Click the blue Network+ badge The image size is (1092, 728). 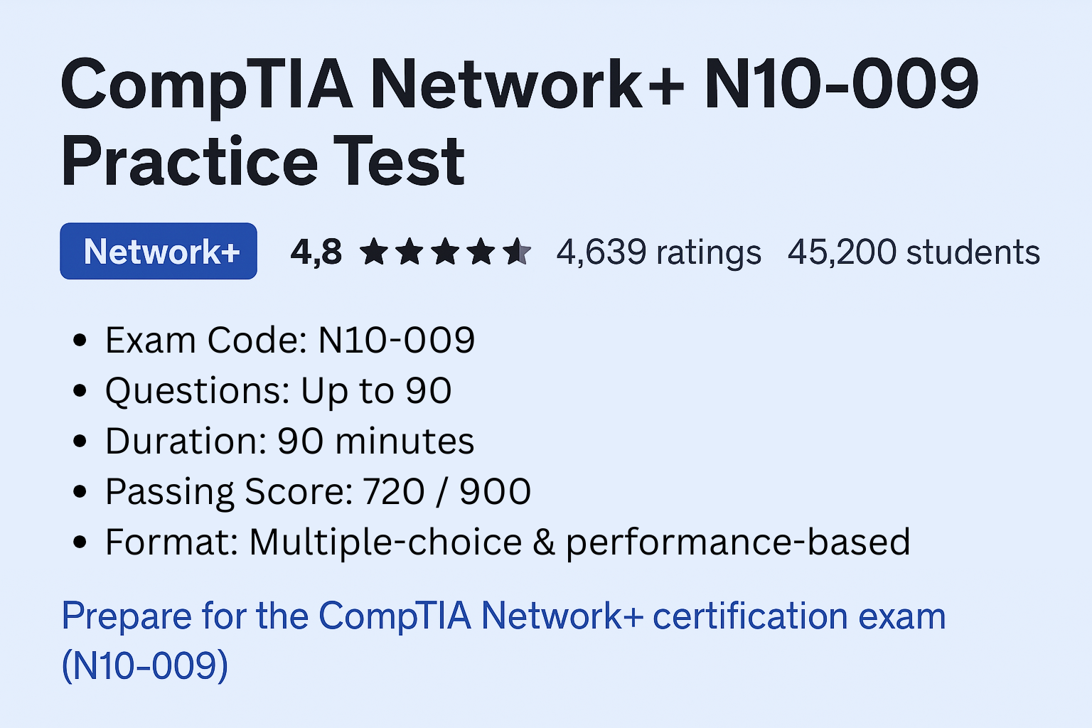159,252
